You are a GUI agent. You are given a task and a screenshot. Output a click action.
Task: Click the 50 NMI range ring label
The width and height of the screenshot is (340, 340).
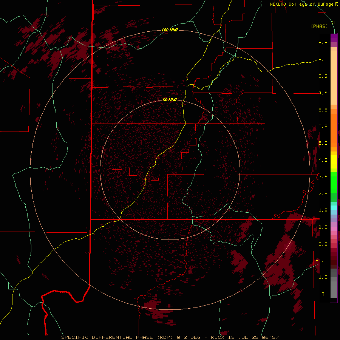(x=170, y=100)
